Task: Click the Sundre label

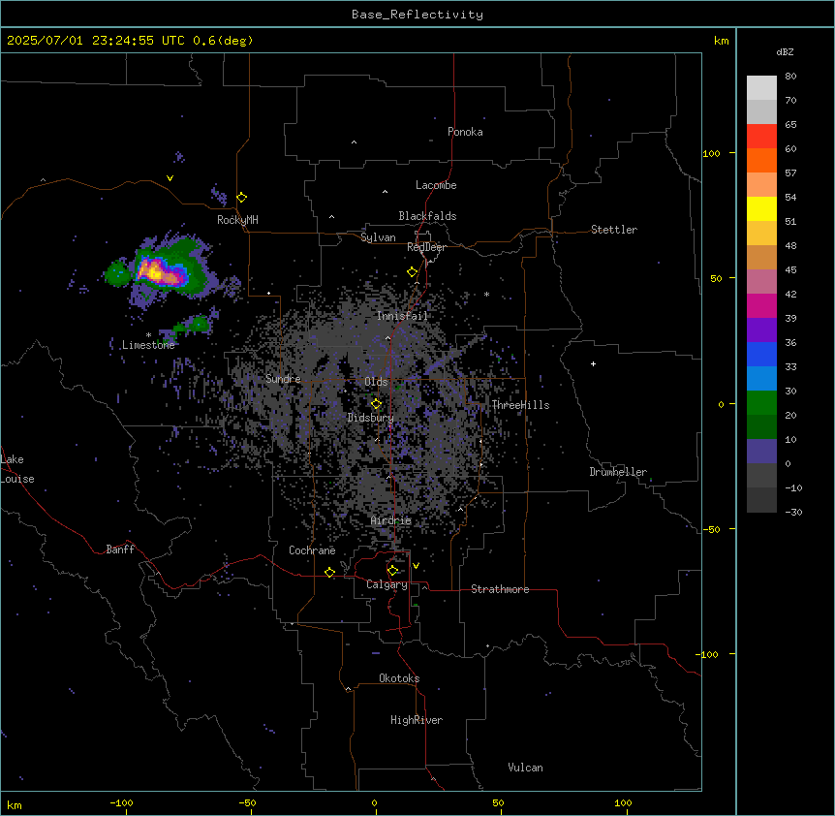Action: 283,379
